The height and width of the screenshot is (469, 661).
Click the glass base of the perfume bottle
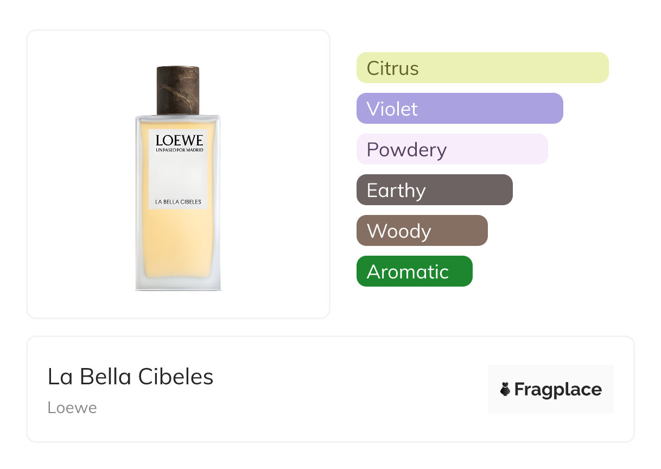point(178,286)
